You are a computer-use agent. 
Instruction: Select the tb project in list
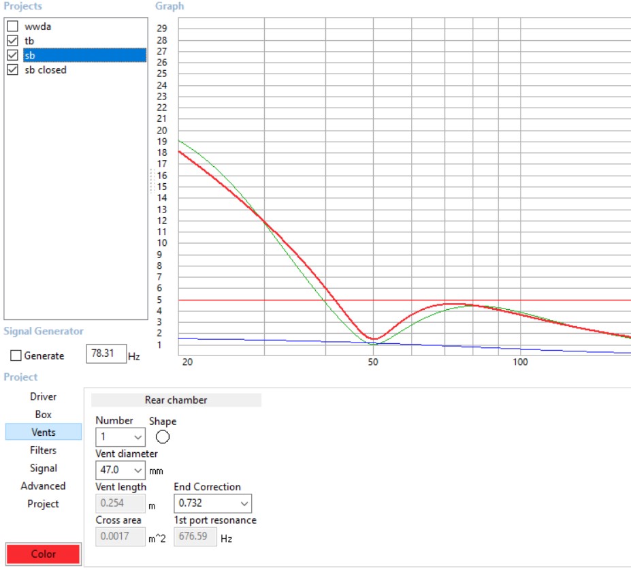[29, 41]
